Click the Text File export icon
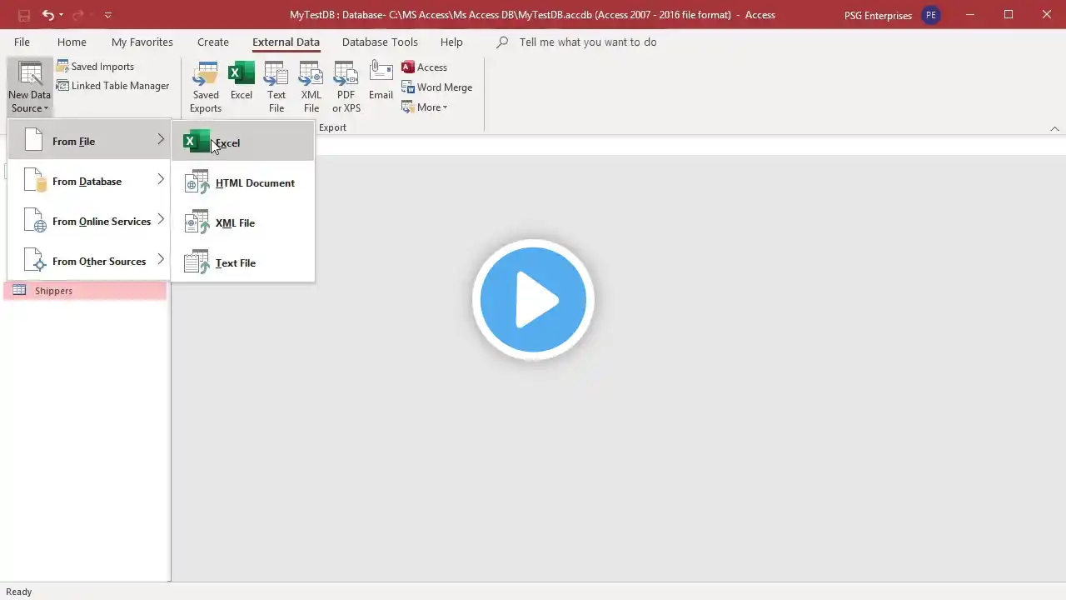The height and width of the screenshot is (600, 1066). tap(276, 87)
